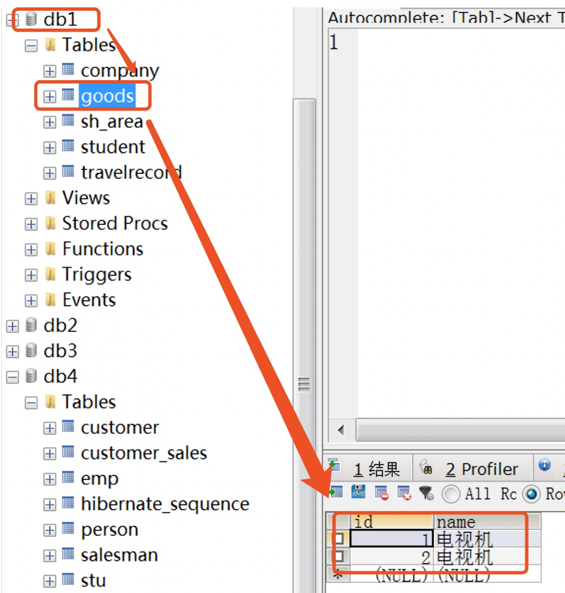Viewport: 565px width, 593px height.
Task: Click the blue info tab icon
Action: pos(544,464)
